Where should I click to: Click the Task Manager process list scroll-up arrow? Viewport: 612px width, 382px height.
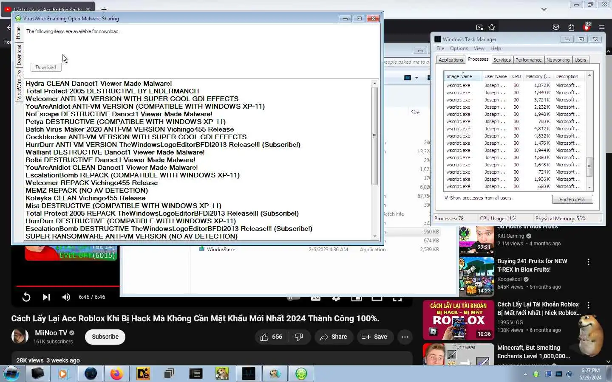point(589,75)
